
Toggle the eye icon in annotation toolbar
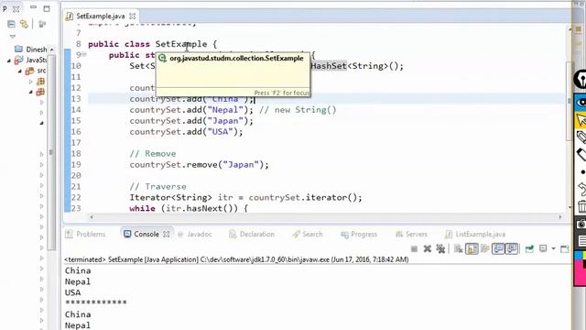[581, 102]
